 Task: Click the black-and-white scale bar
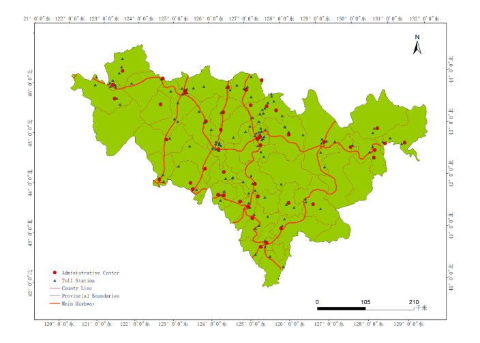(366, 308)
